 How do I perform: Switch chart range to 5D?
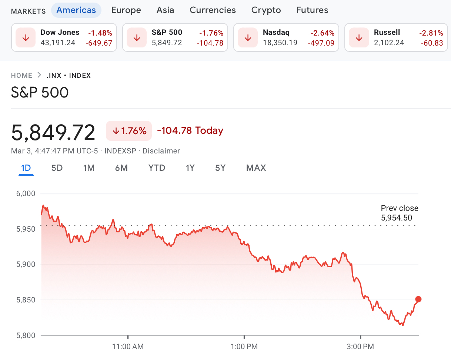(57, 168)
